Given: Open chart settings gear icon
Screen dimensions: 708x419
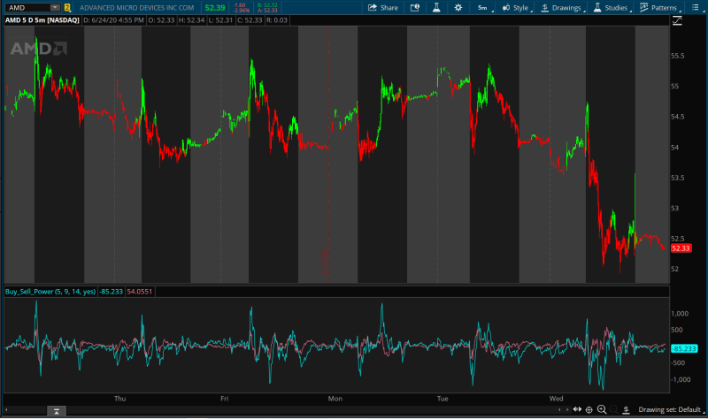Looking at the screenshot, I should (458, 8).
